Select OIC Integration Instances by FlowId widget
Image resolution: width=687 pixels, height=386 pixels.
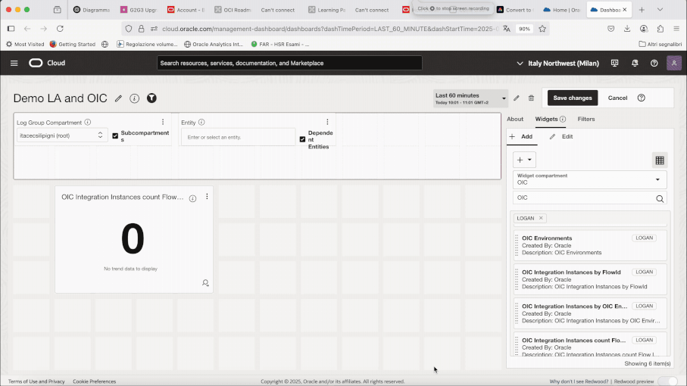tap(590, 279)
